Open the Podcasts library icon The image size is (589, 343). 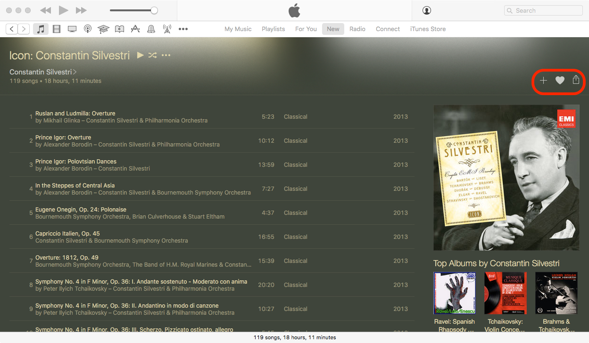tap(88, 29)
